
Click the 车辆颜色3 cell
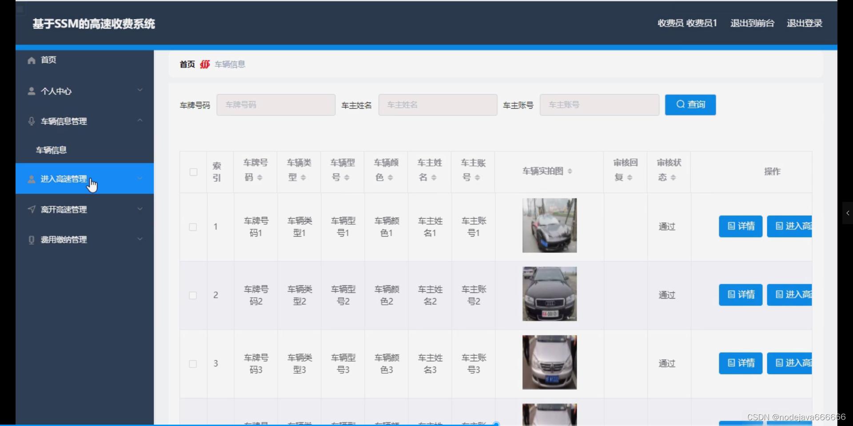tap(387, 363)
